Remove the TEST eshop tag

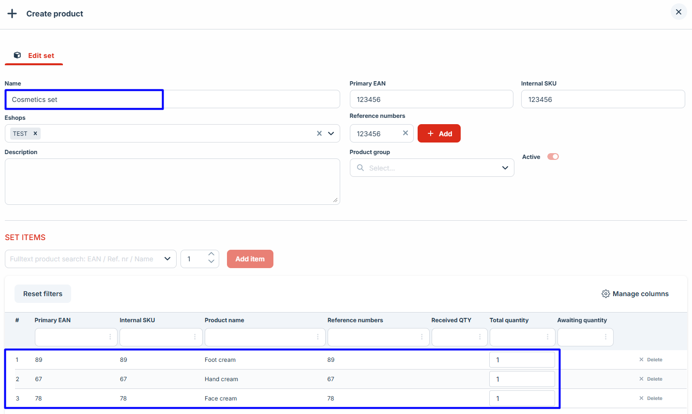click(x=35, y=133)
